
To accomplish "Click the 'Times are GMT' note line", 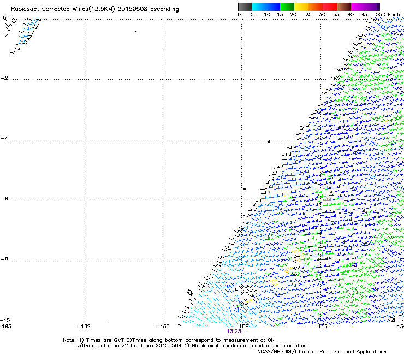I will pyautogui.click(x=169, y=340).
